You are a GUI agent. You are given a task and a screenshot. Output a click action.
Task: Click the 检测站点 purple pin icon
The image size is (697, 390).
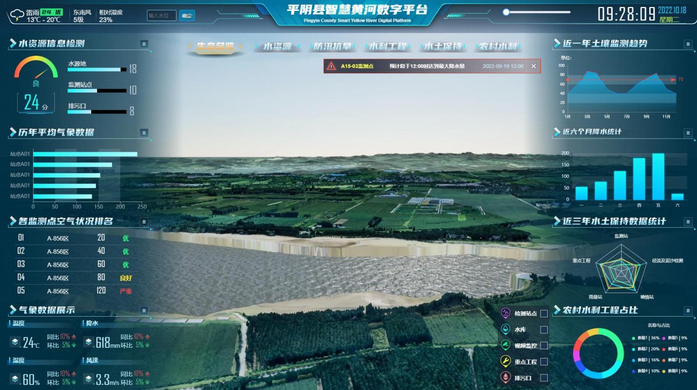pyautogui.click(x=505, y=313)
